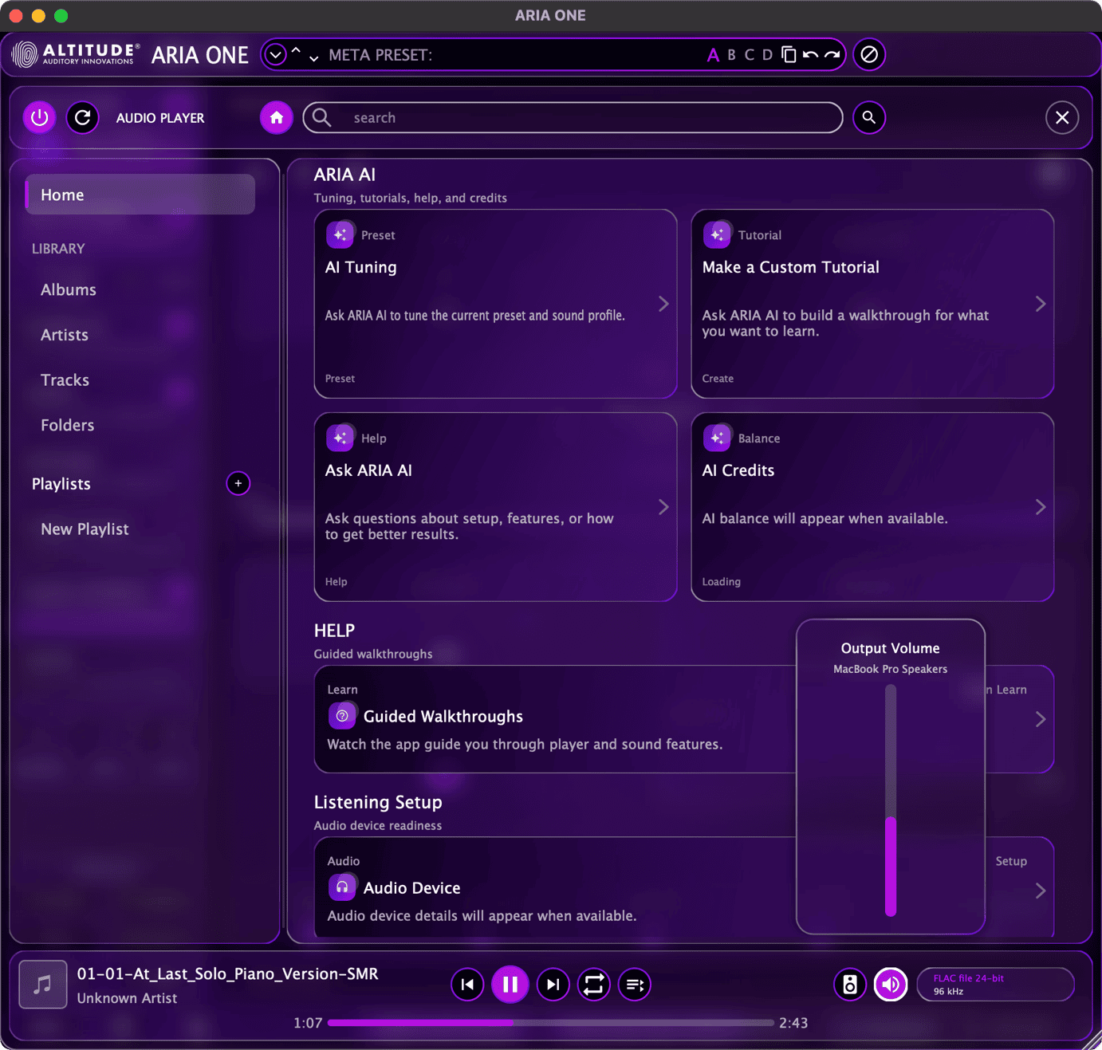Redo the last preset change
Viewport: 1102px width, 1050px height.
tap(832, 55)
